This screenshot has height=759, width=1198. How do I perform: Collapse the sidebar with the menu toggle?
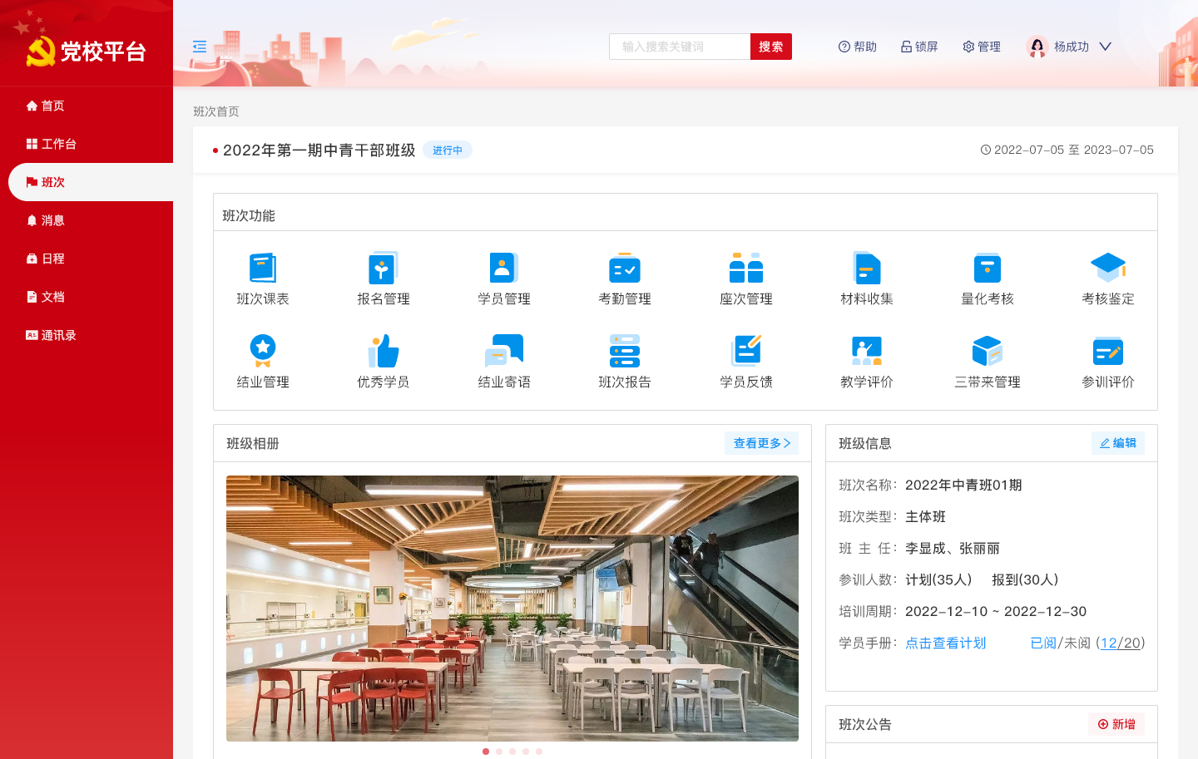200,47
